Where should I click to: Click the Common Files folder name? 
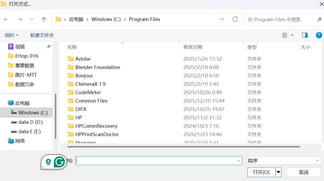pos(91,101)
